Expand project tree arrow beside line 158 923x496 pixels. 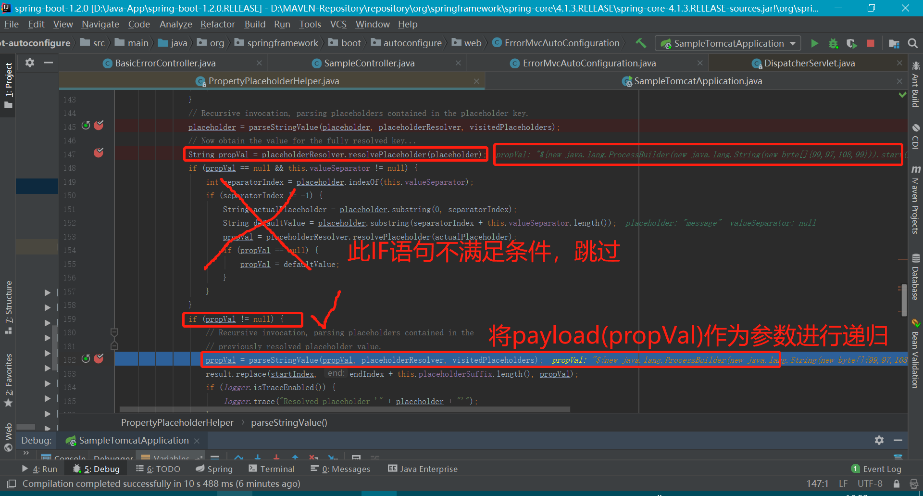(x=47, y=307)
